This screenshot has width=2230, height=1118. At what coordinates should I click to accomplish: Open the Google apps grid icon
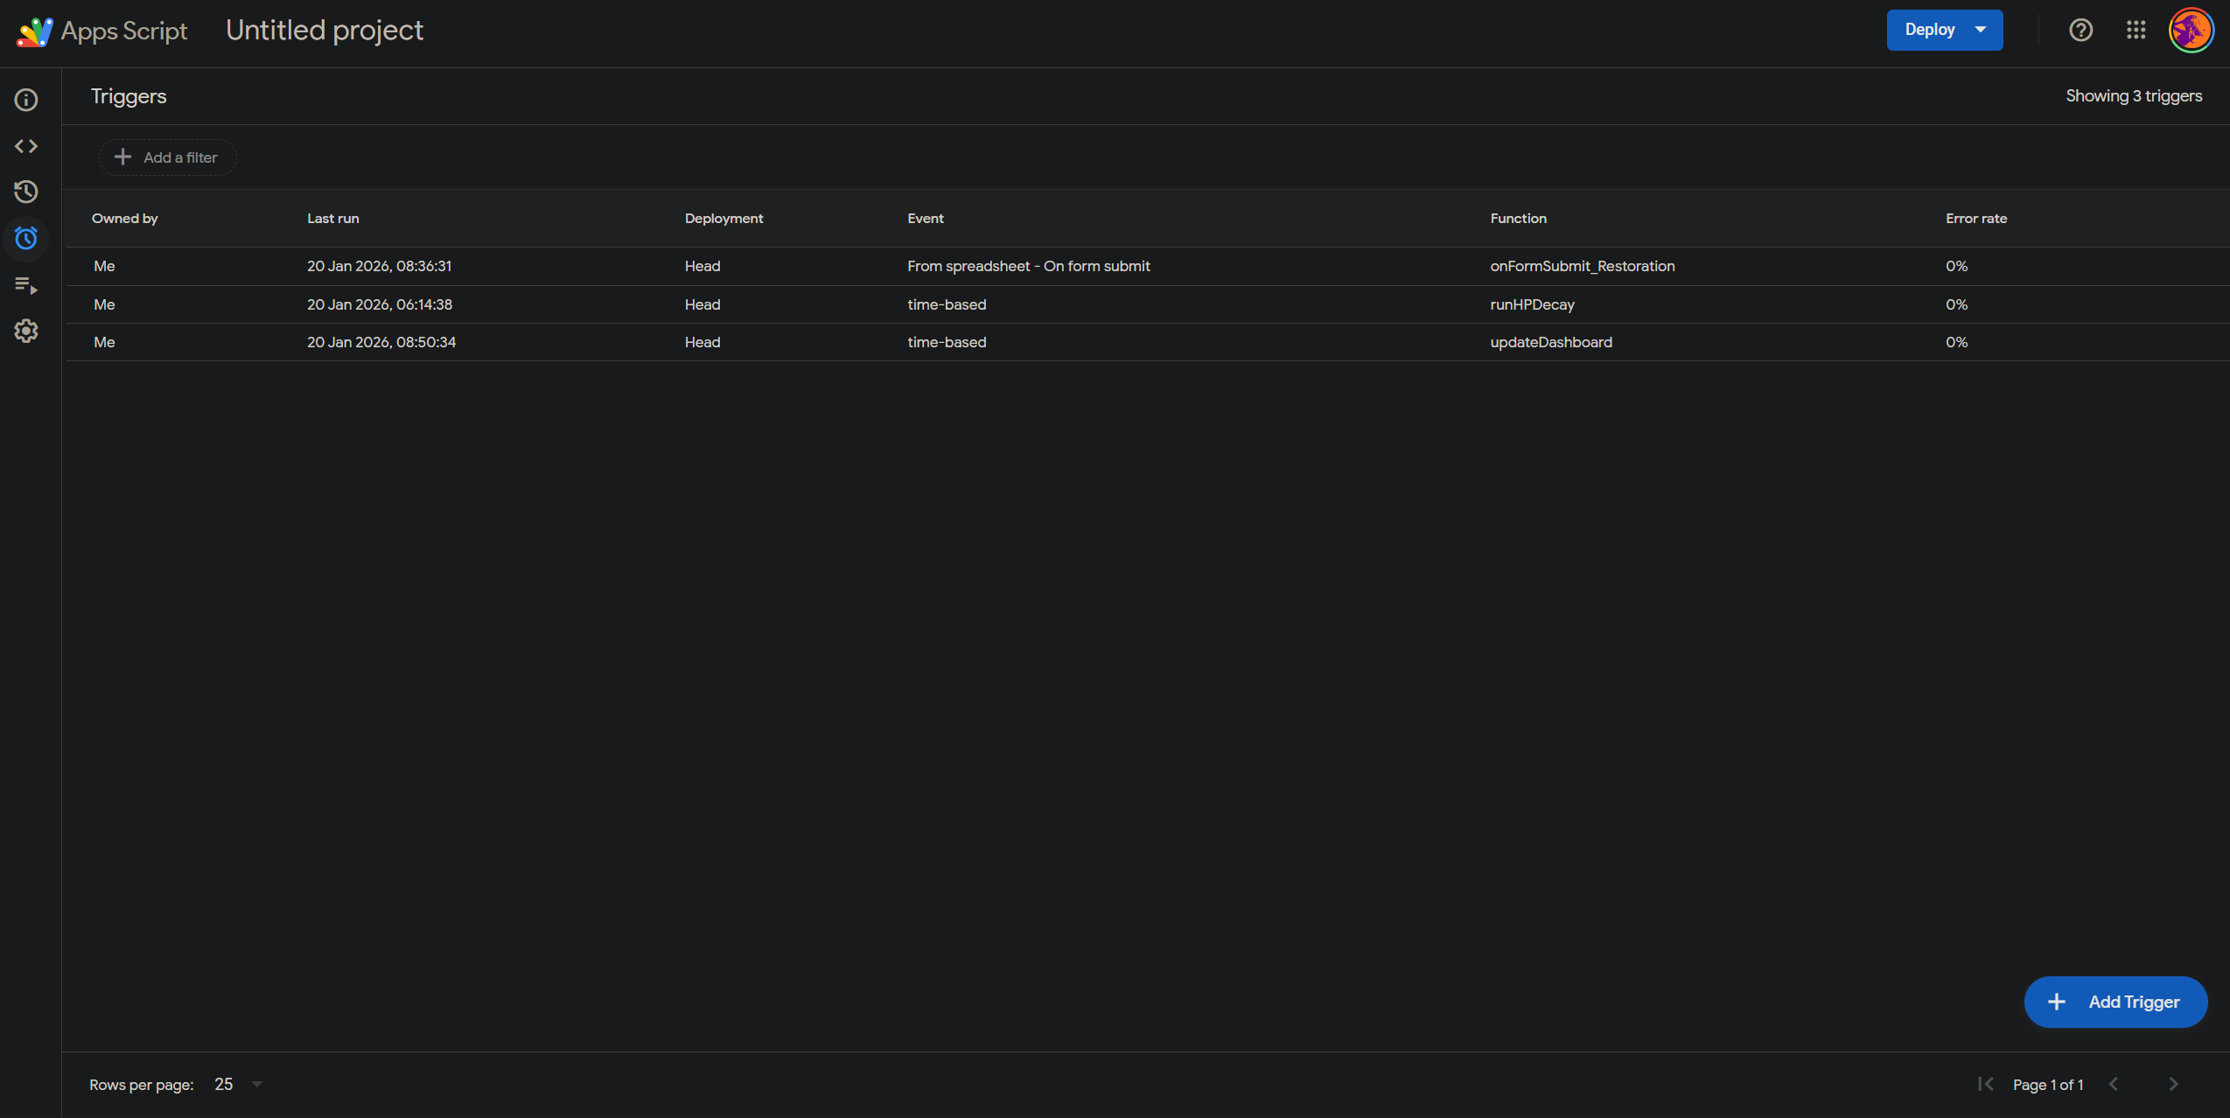(2136, 31)
